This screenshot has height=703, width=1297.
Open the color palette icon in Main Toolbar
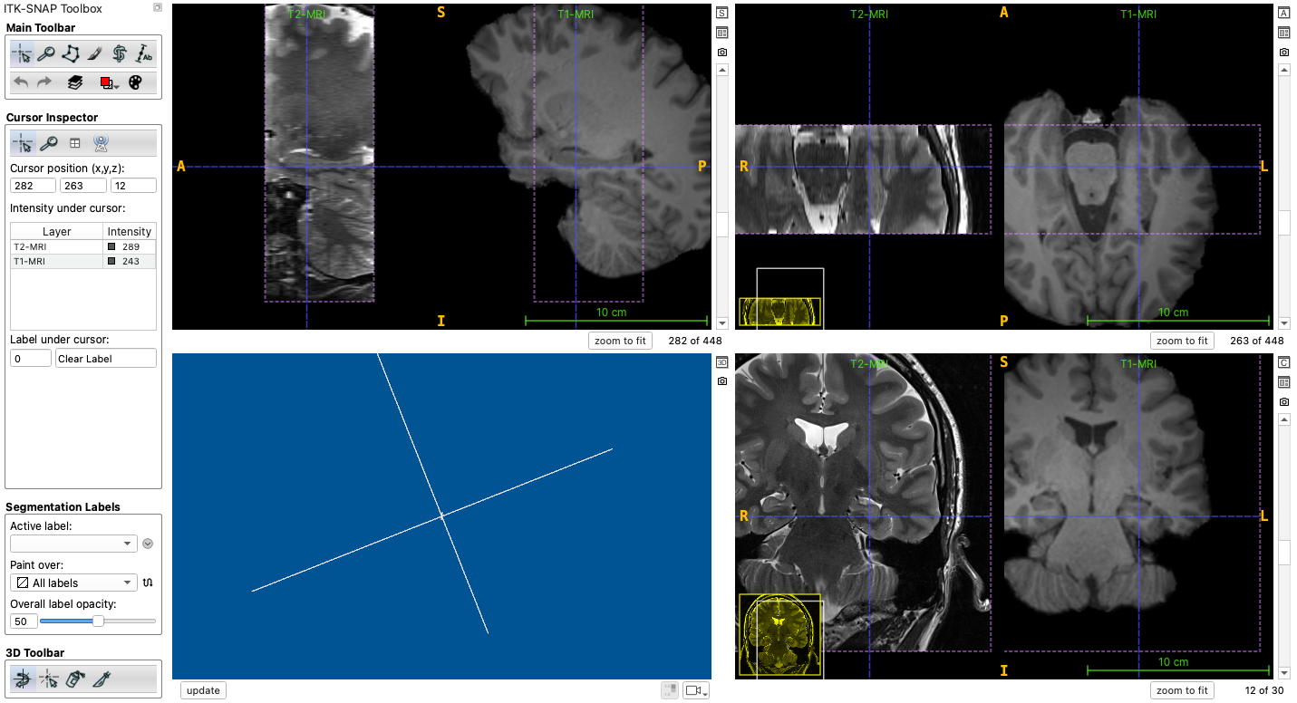point(135,82)
